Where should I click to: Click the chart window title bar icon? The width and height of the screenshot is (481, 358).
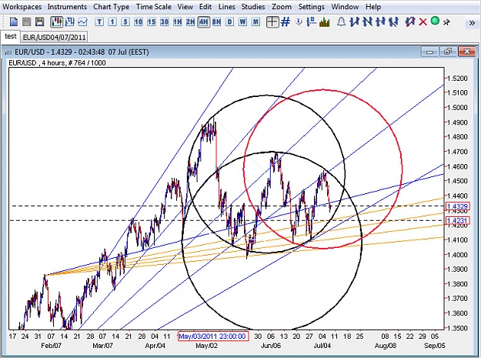(8, 52)
